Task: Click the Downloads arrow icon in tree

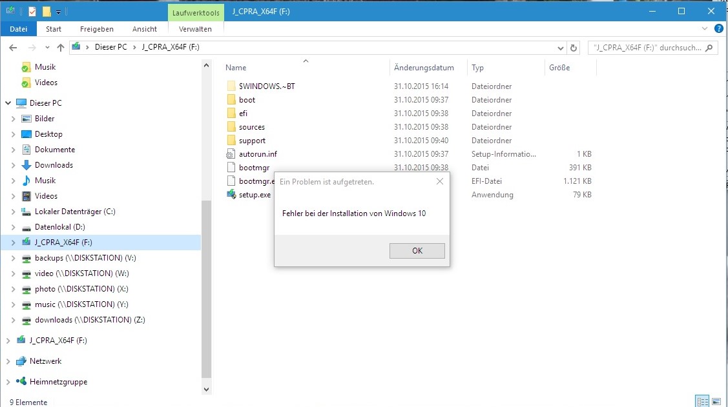Action: tap(26, 165)
